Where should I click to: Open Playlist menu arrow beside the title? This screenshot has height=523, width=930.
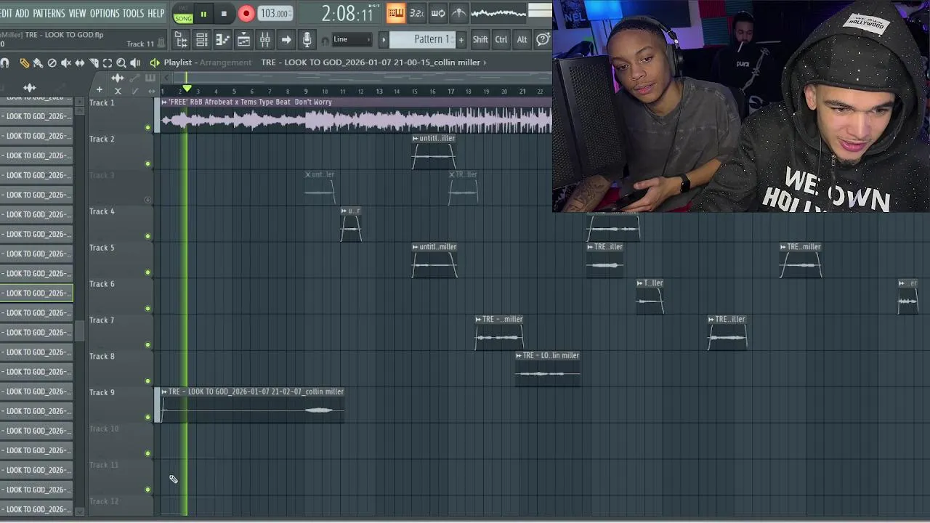click(x=155, y=62)
